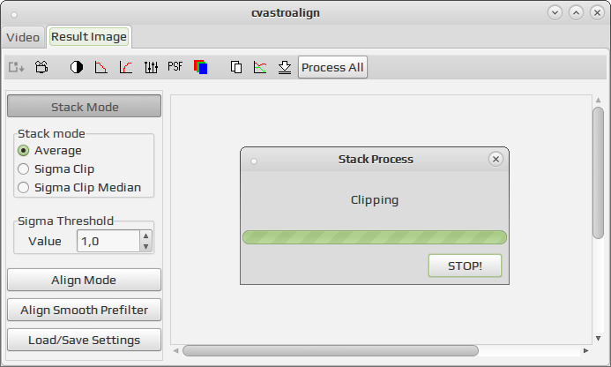Switch to the Result Image tab
Viewport: 611px width, 367px height.
(x=89, y=37)
